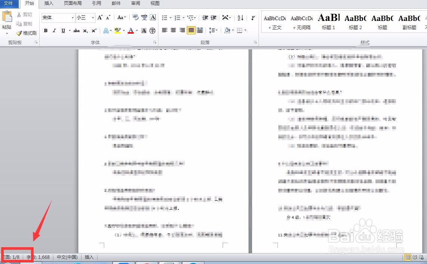Toggle character shading (gray A)
Viewport: 427px width, 264px height.
tap(144, 31)
